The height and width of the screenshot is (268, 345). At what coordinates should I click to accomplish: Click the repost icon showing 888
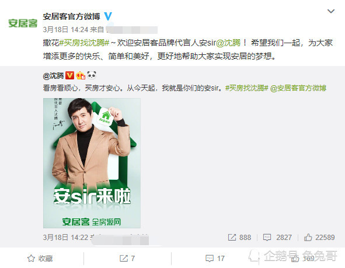pos(239,238)
